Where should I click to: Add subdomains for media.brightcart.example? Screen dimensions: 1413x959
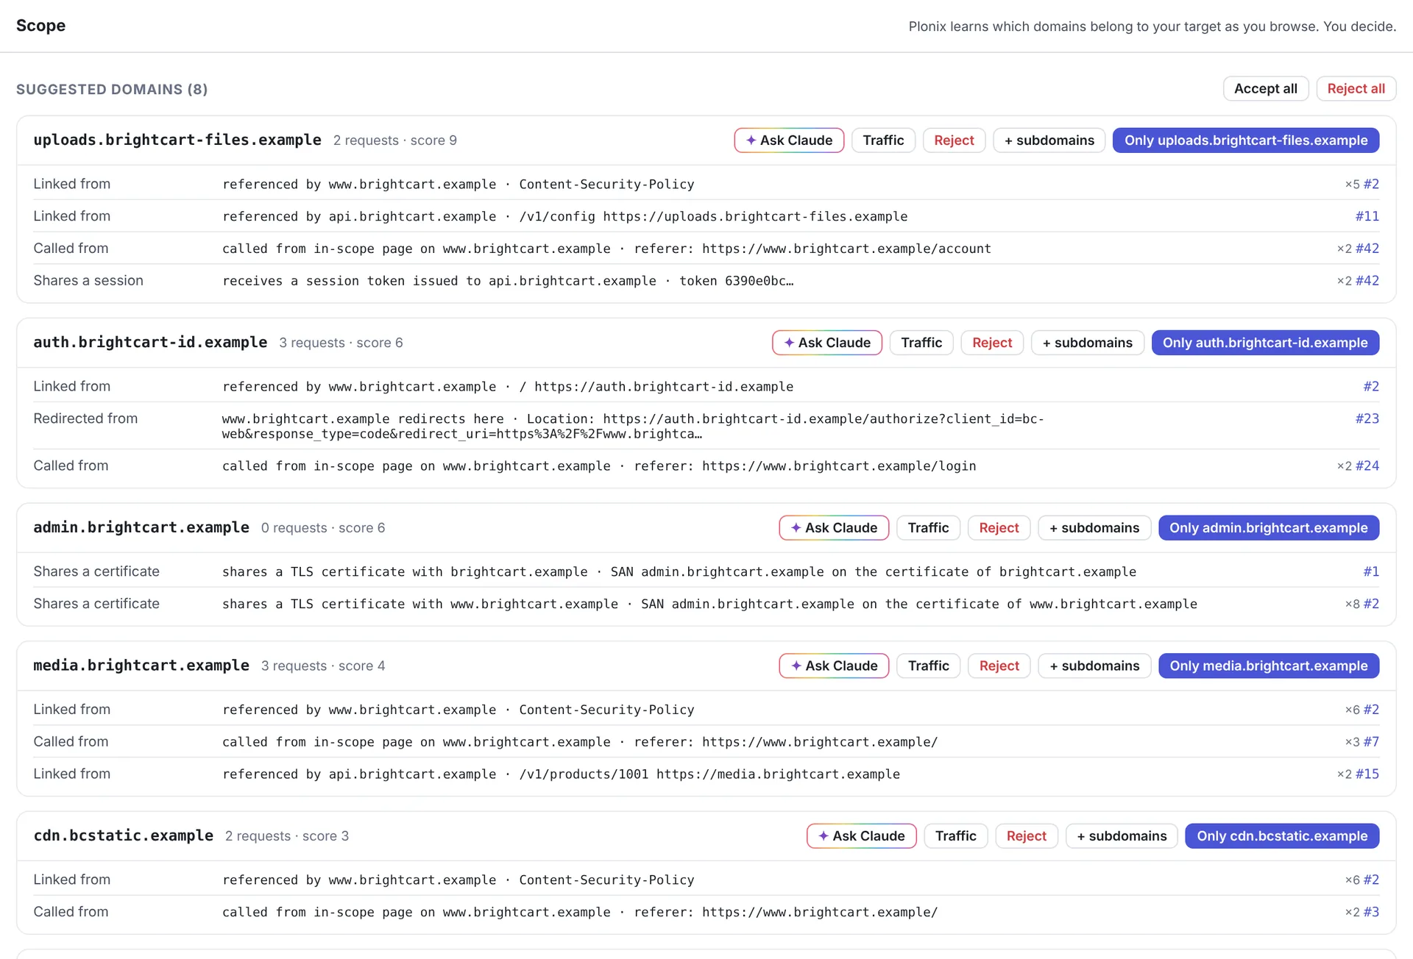(1094, 666)
